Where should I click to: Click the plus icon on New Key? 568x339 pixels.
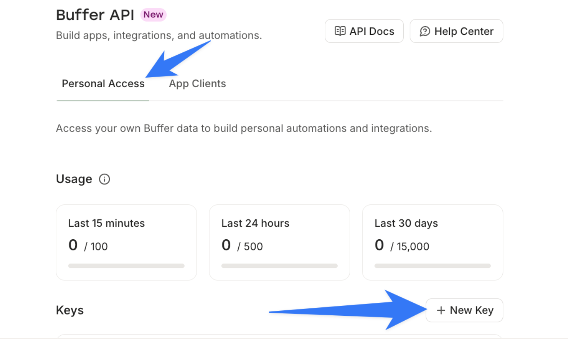pyautogui.click(x=441, y=310)
